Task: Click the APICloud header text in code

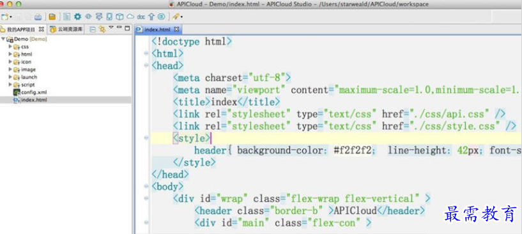Action: [x=355, y=211]
